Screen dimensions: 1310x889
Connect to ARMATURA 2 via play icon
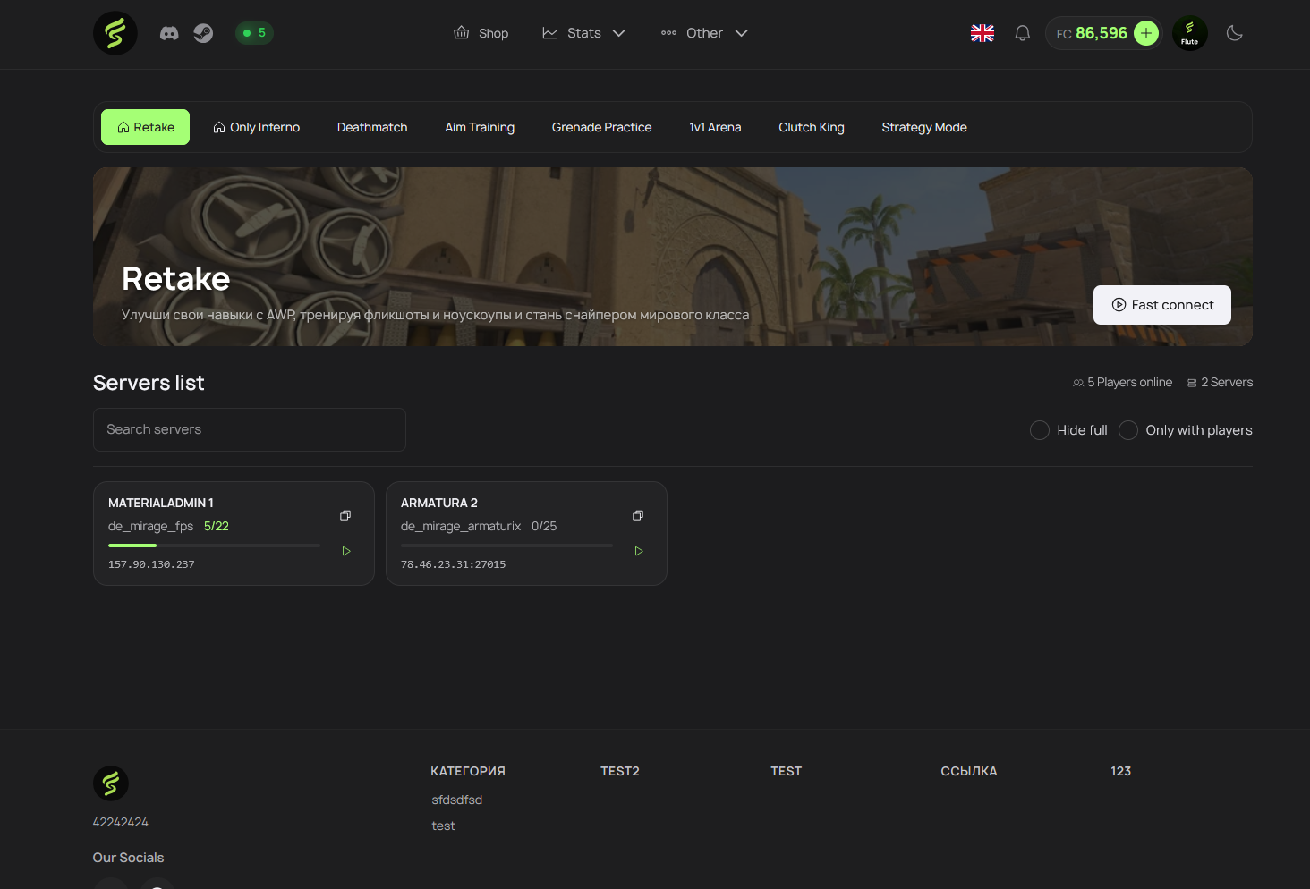pyautogui.click(x=638, y=551)
